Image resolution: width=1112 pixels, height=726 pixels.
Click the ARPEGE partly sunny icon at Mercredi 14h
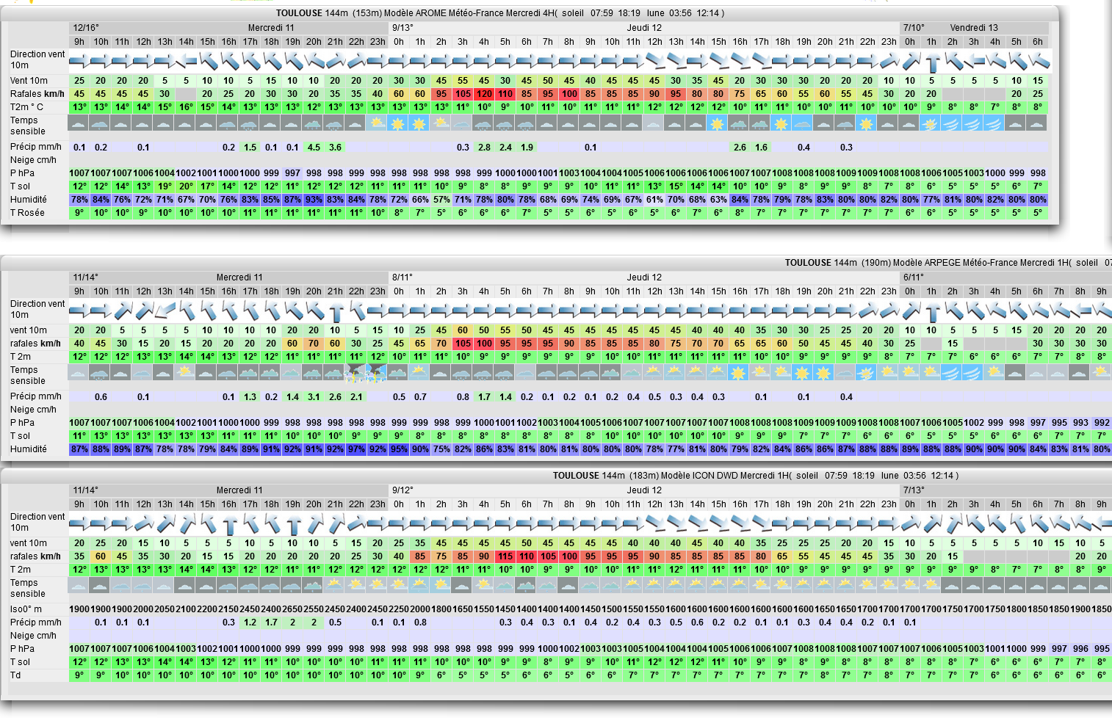pos(186,374)
